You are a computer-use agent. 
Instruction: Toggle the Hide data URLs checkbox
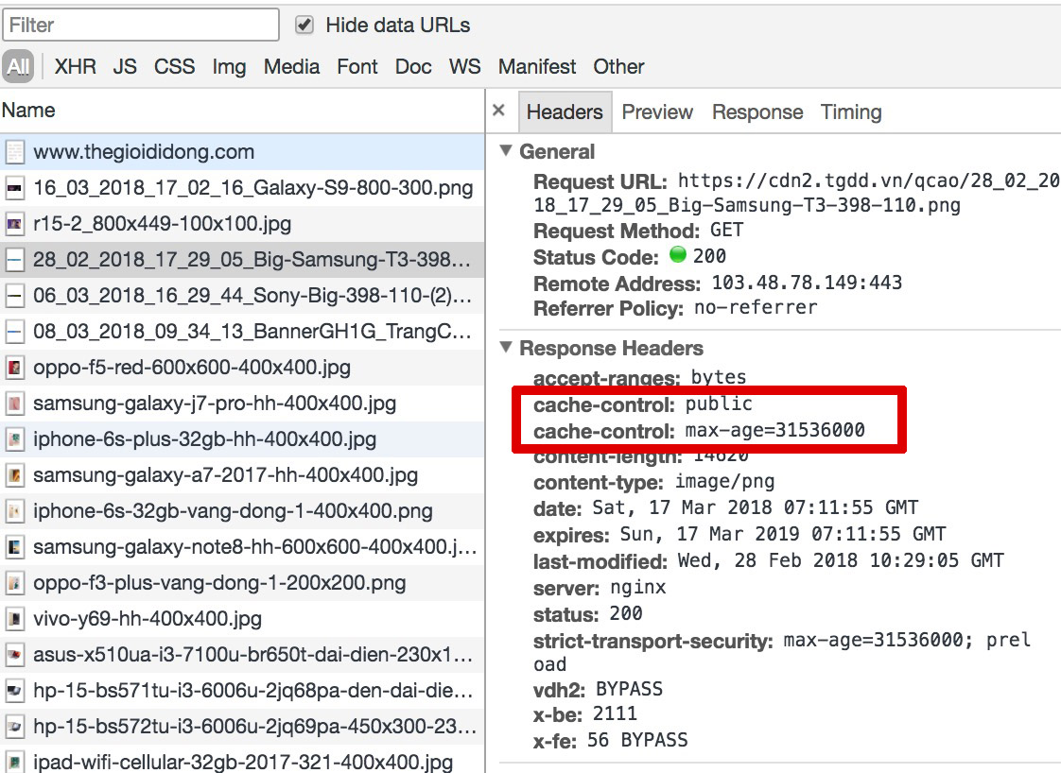pos(304,26)
